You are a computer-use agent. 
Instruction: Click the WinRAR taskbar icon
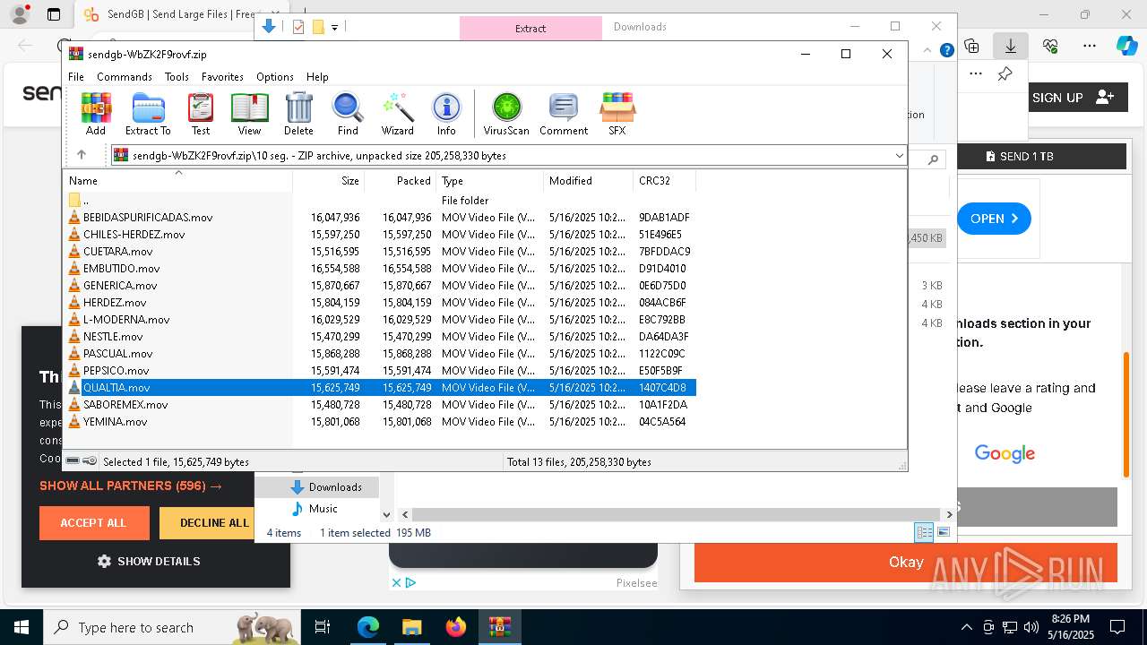pyautogui.click(x=499, y=627)
